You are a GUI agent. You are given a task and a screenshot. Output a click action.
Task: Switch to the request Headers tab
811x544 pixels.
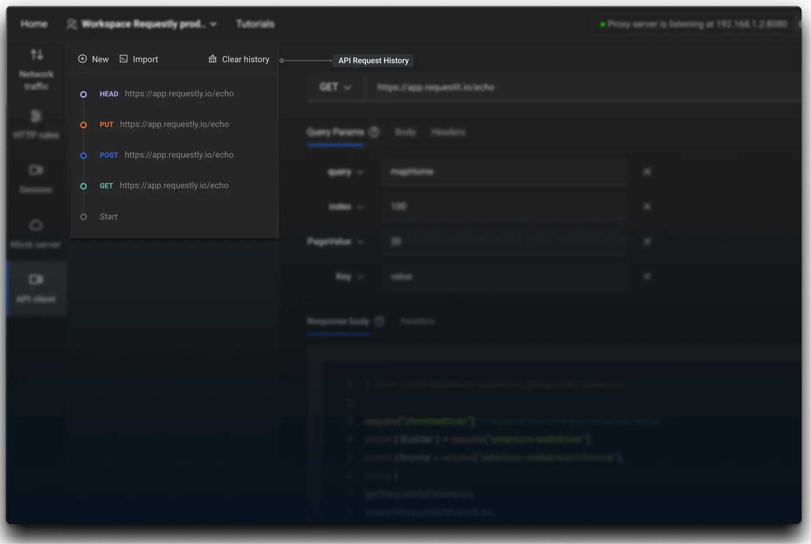[448, 132]
